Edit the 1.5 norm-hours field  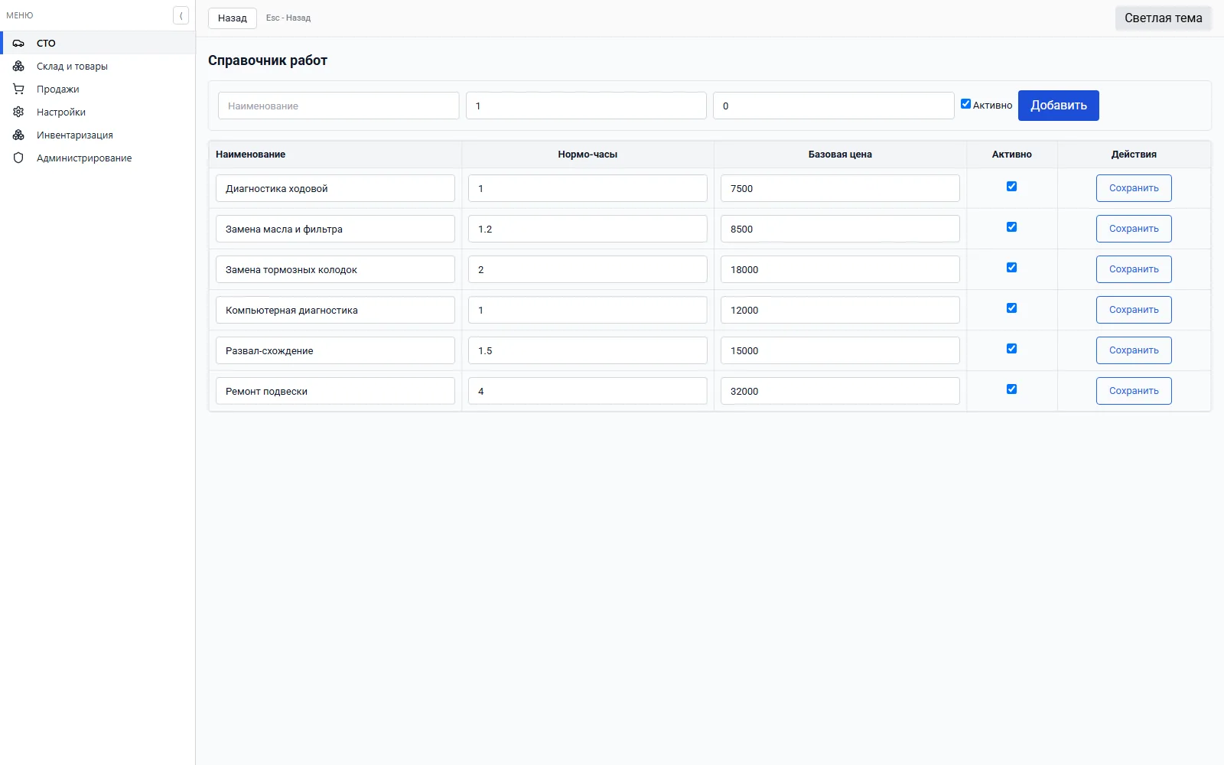(x=588, y=350)
